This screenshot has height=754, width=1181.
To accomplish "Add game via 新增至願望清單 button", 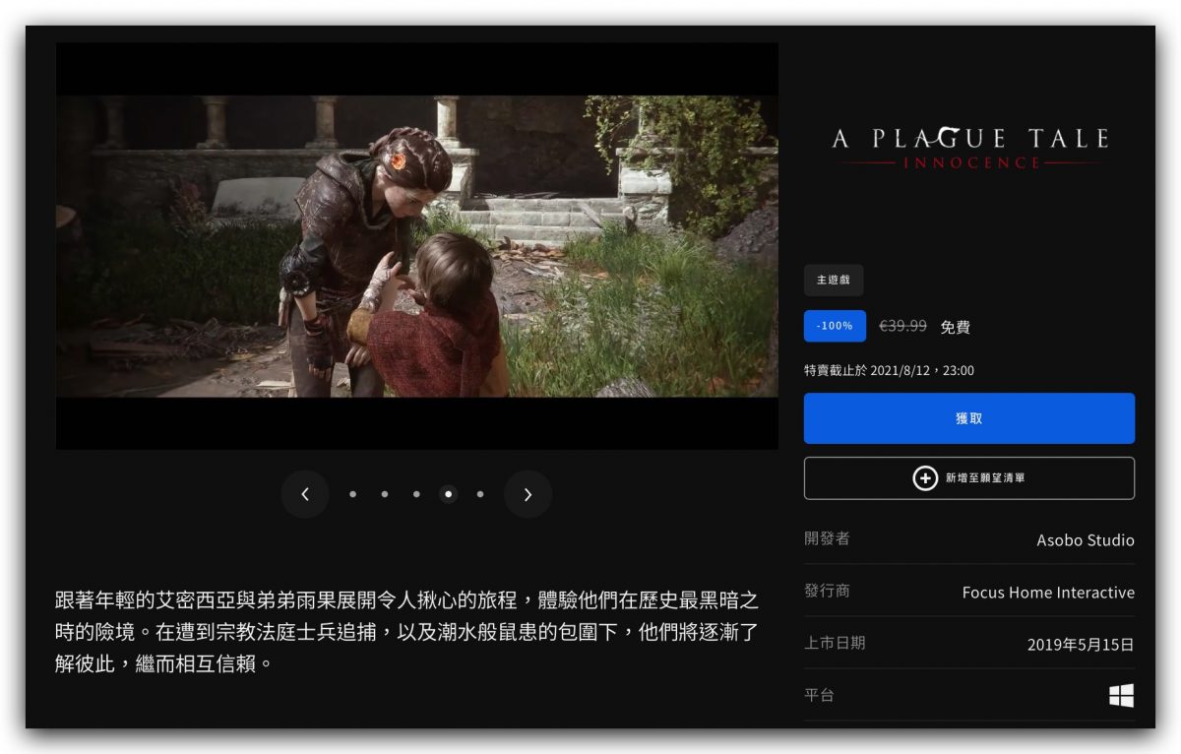I will (x=968, y=478).
